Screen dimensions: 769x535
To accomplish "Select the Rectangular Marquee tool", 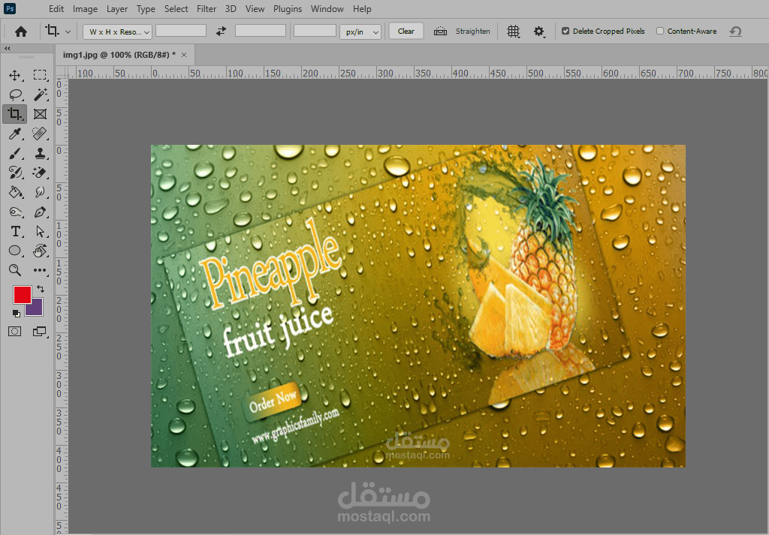I will tap(40, 75).
